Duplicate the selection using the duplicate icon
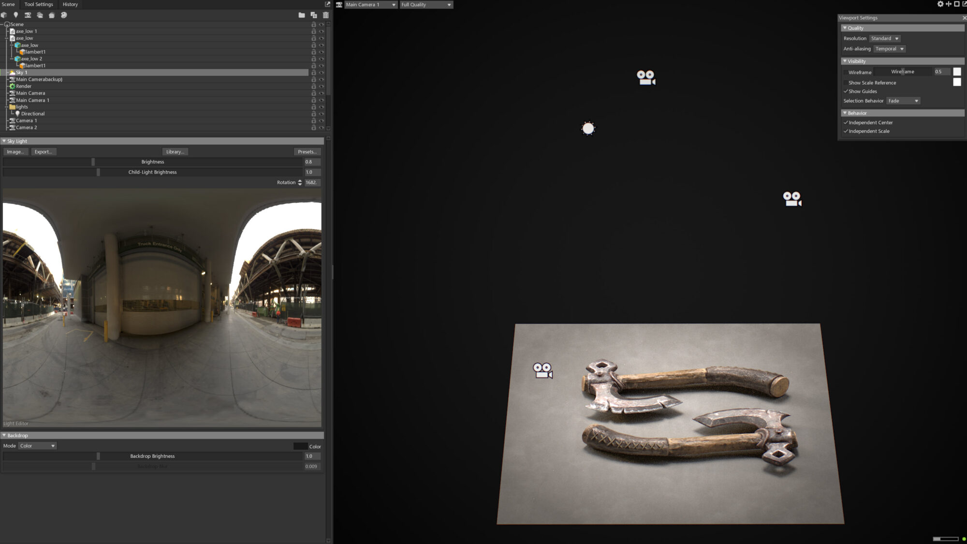Screen dimensions: 967x544 click(313, 15)
